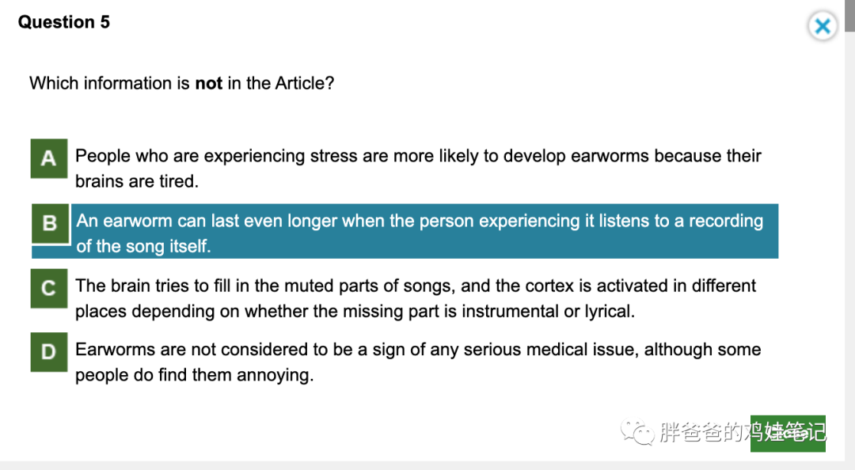Click the "places depending on whether" line

[354, 311]
